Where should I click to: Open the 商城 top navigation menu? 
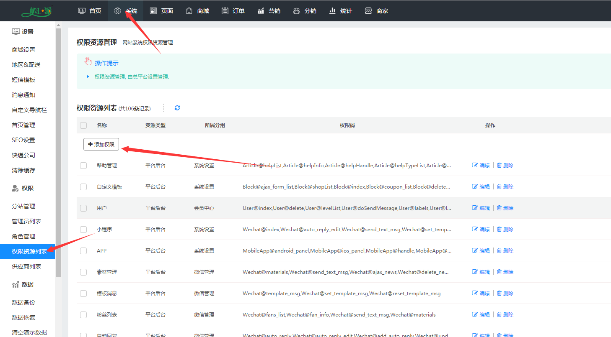(x=197, y=11)
